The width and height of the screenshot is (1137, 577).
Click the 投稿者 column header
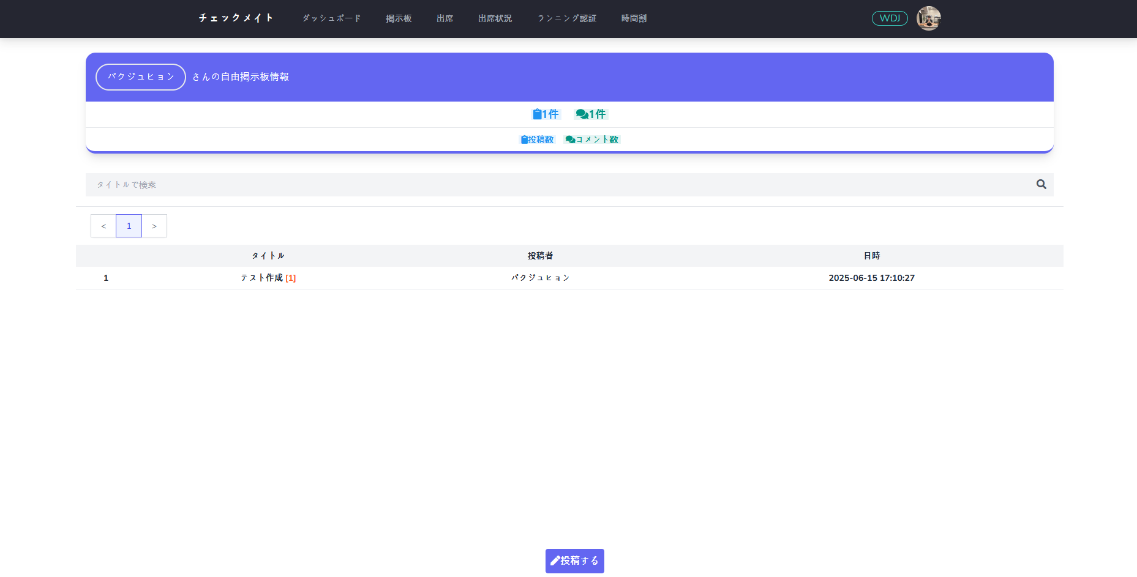coord(540,256)
